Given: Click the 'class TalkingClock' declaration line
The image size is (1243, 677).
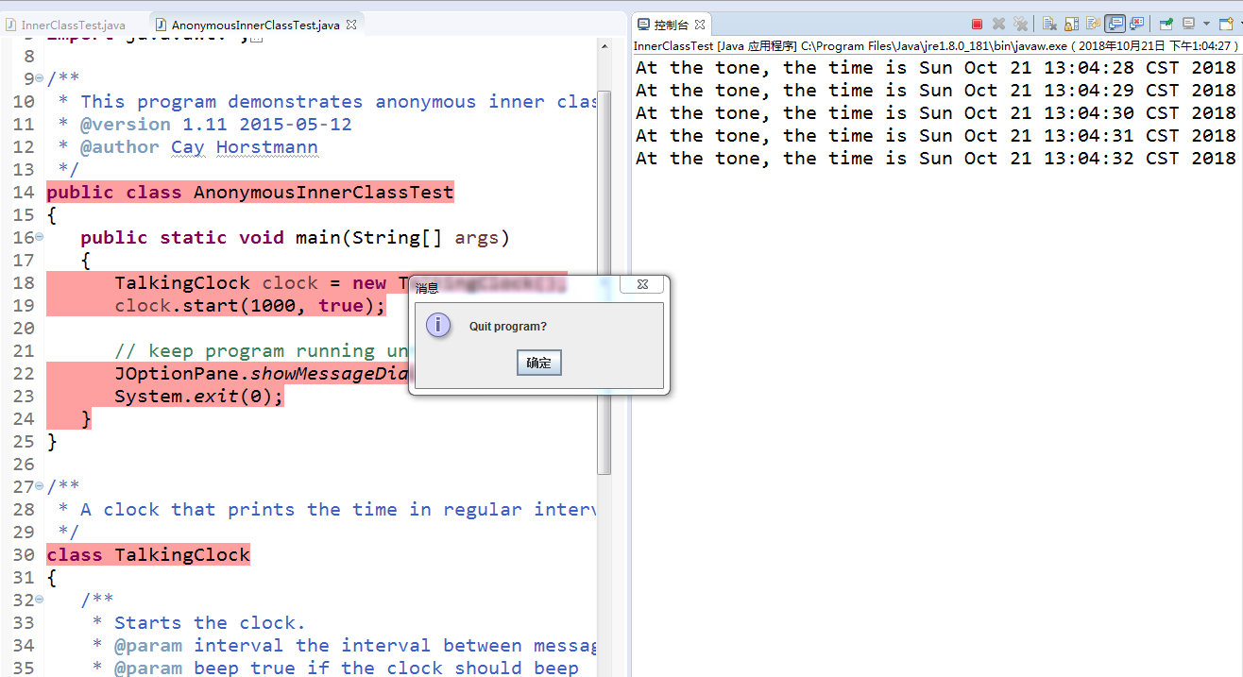Looking at the screenshot, I should click(x=148, y=555).
